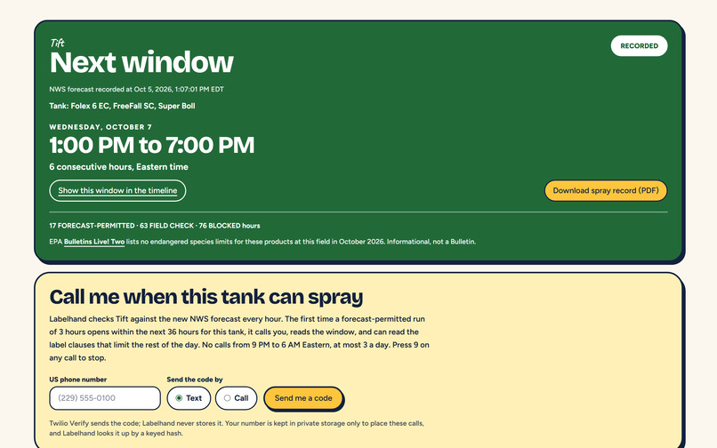Click '6 consecutive hours, Eastern time'
This screenshot has width=717, height=448.
click(x=119, y=167)
